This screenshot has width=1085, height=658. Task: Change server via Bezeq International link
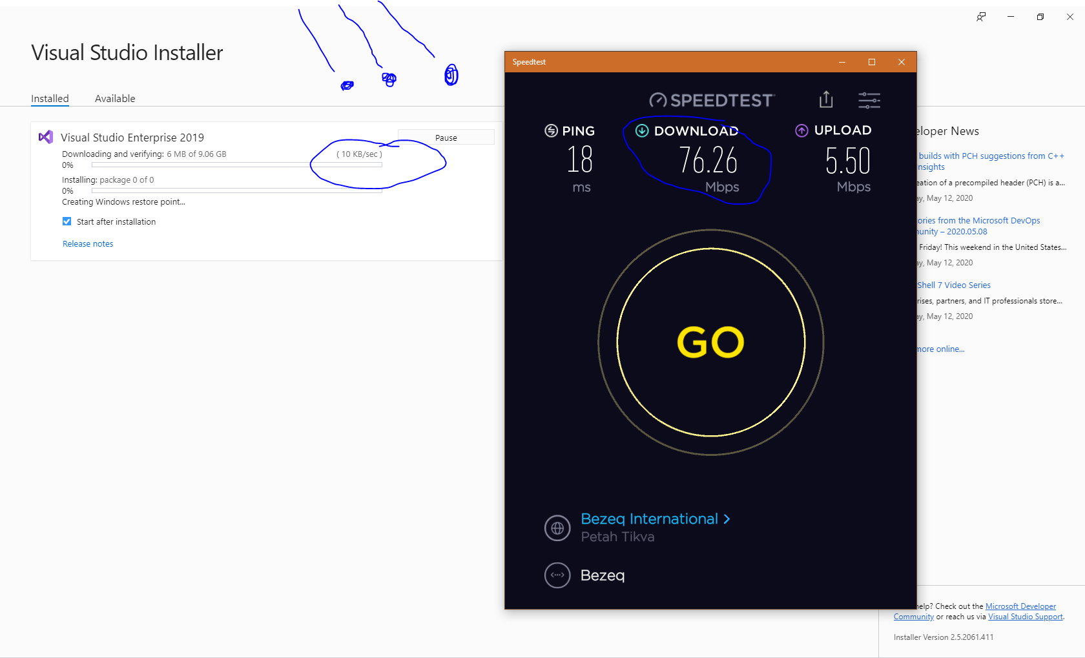(649, 519)
